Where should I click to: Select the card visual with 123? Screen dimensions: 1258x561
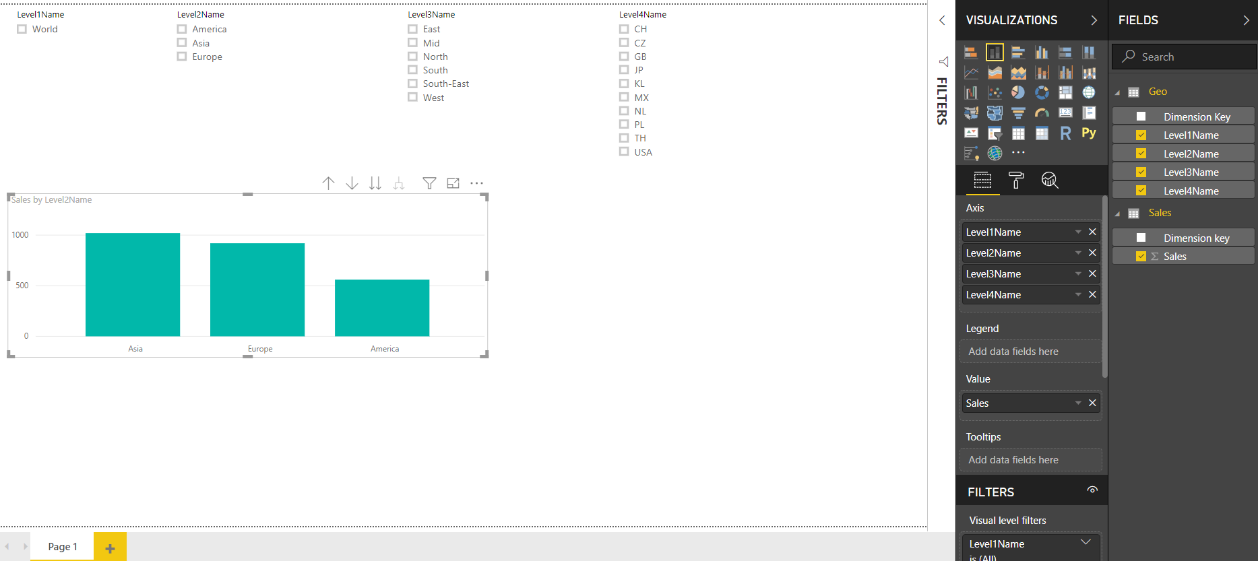pos(1065,113)
